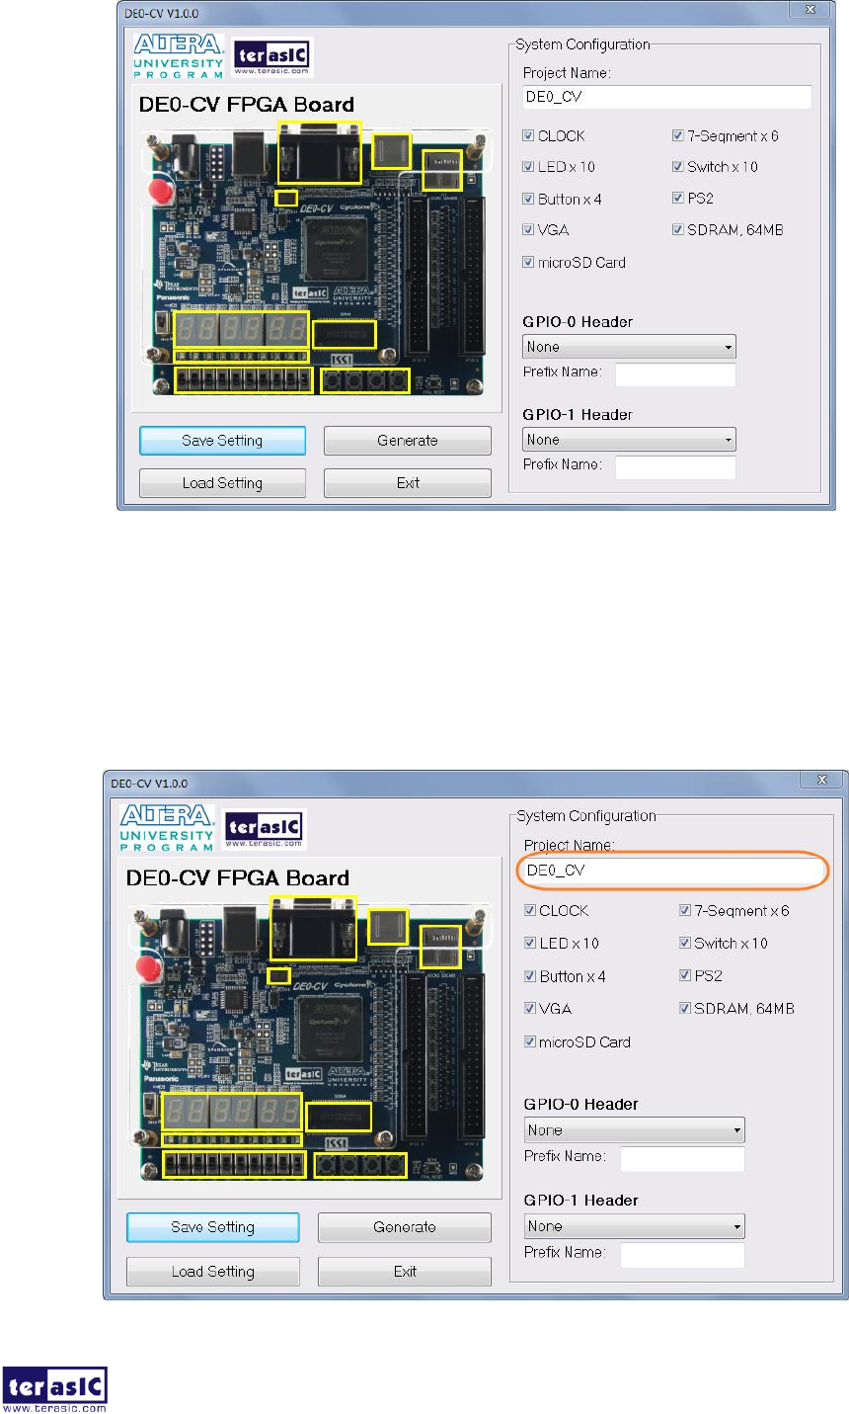Viewport: 849px width, 1414px height.
Task: Uncheck CLOCK in the upper DE0-CV window
Action: point(528,136)
